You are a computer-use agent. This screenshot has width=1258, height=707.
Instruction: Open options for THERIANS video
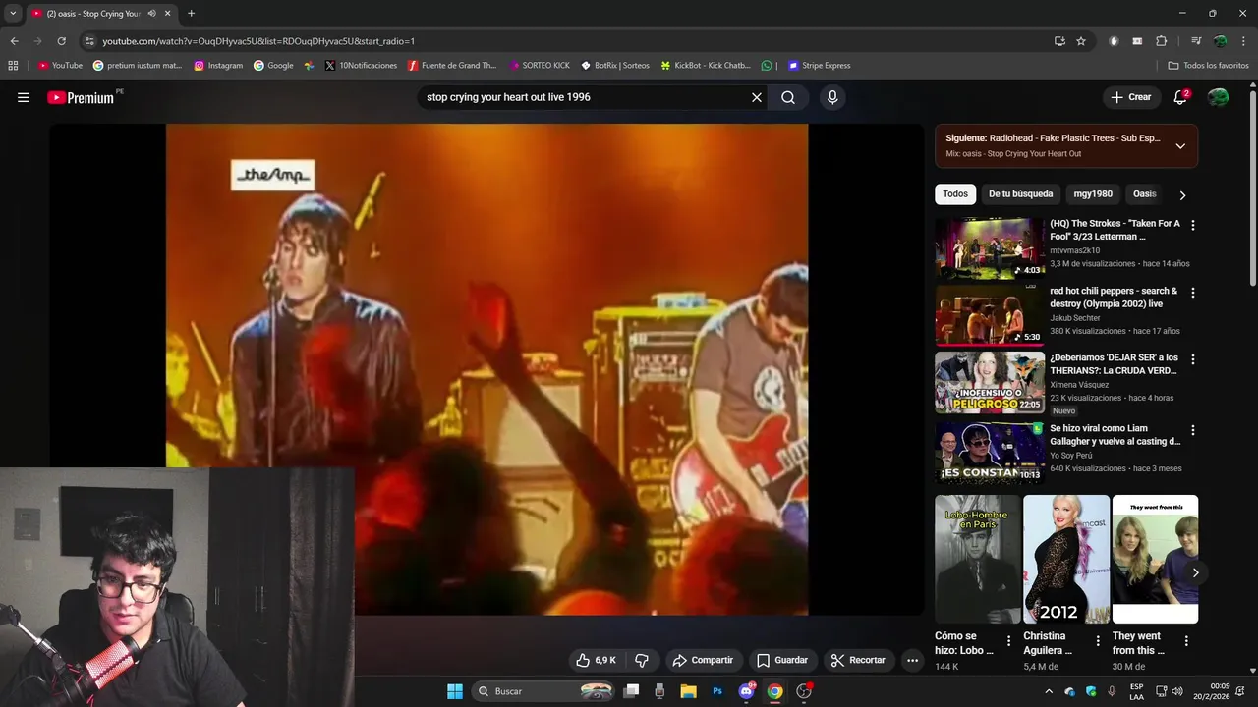point(1192,360)
